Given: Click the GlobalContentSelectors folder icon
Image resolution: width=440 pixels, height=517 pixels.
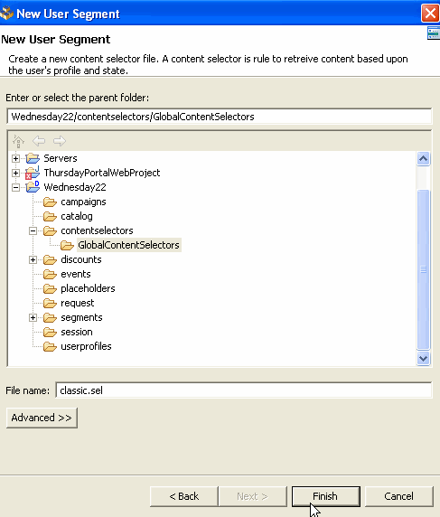Looking at the screenshot, I should click(67, 245).
